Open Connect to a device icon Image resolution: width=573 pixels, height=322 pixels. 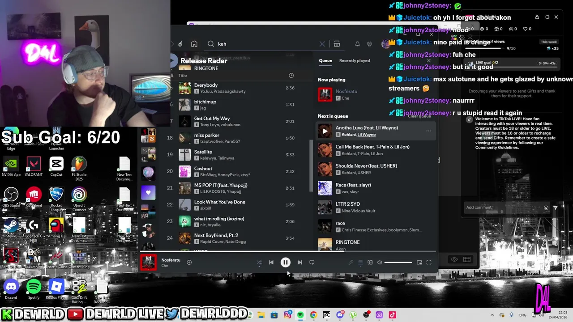[370, 263]
